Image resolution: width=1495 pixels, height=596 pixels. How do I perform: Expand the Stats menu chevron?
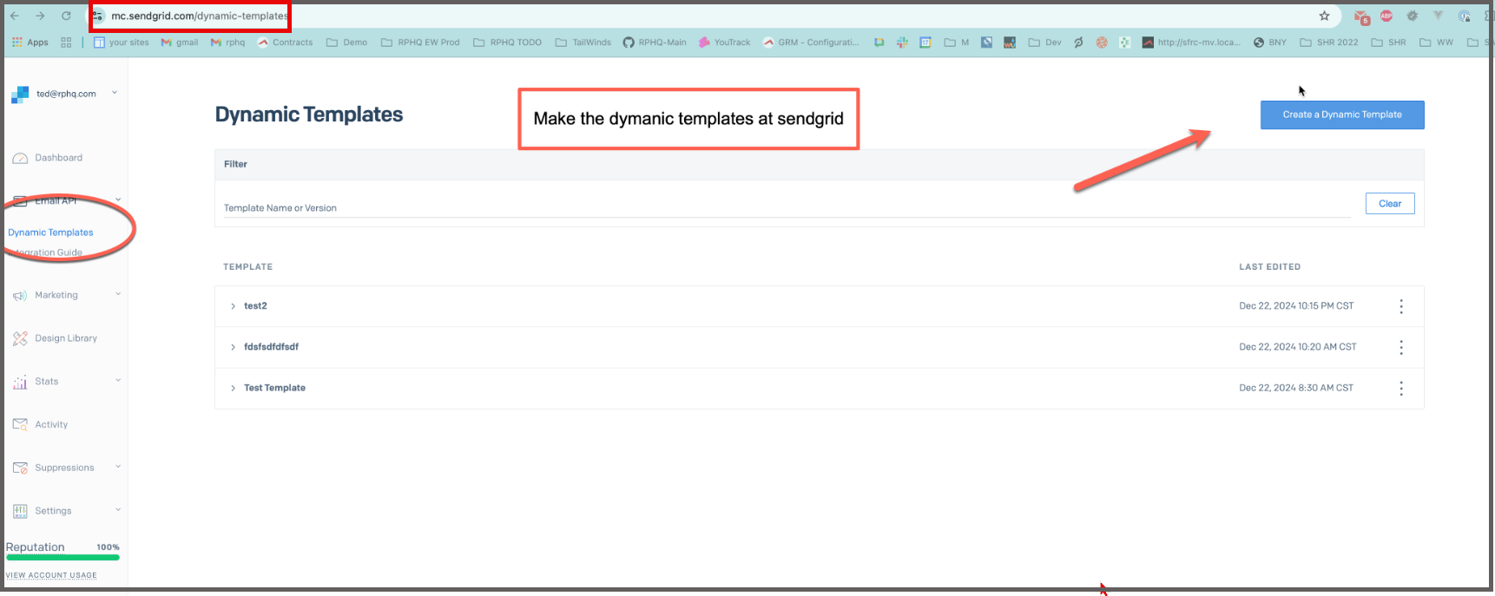click(x=118, y=380)
